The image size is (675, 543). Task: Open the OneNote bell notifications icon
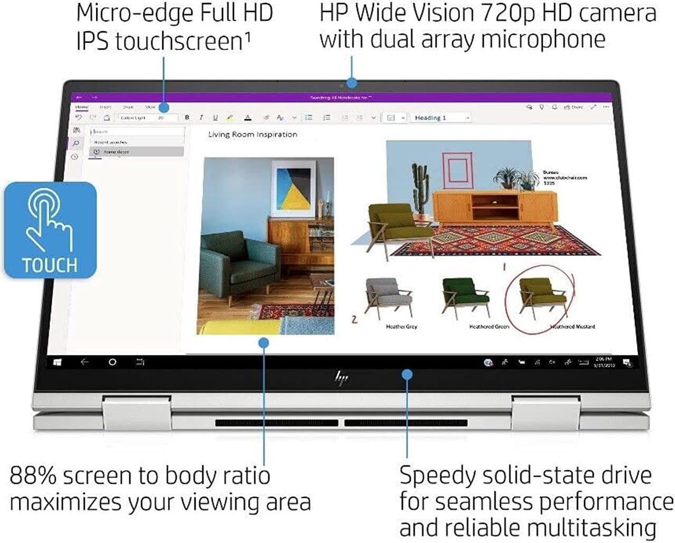[x=554, y=107]
